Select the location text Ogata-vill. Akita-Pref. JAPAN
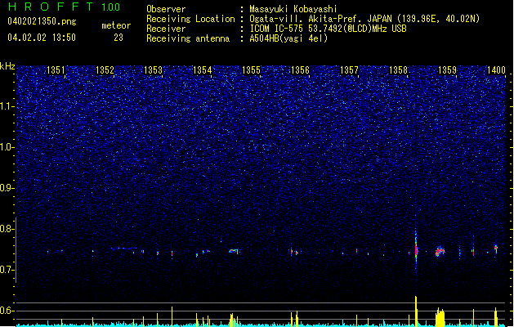 (320, 19)
